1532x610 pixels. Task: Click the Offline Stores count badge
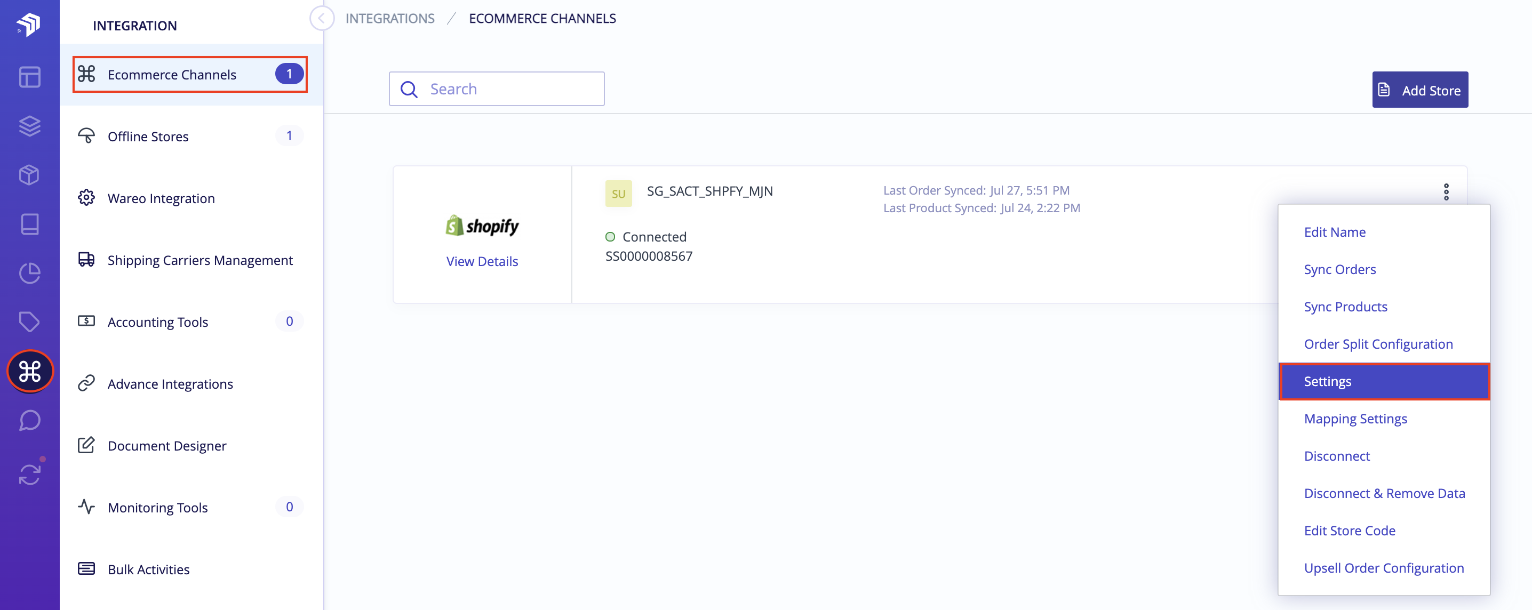click(289, 135)
